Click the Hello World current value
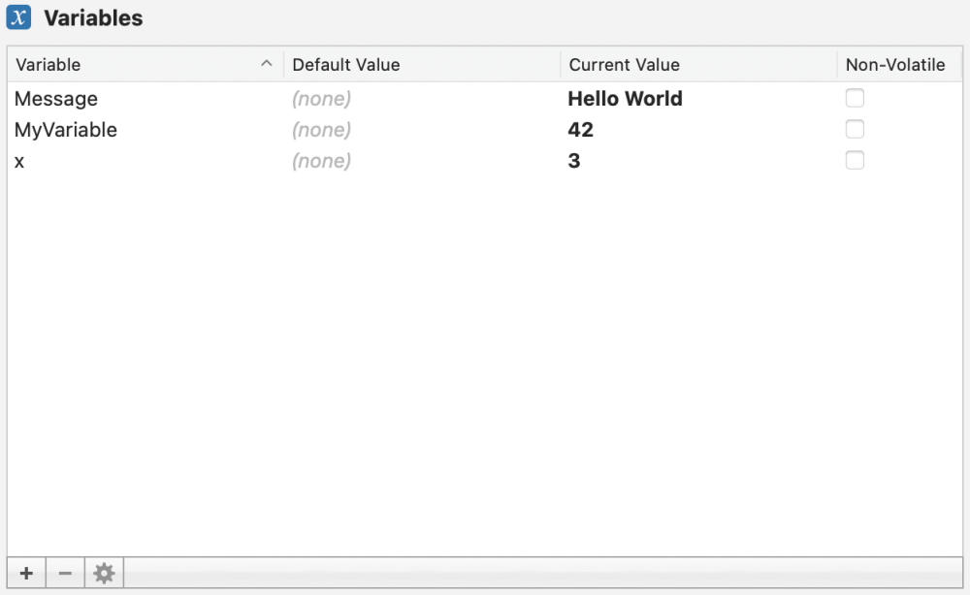 [x=625, y=99]
